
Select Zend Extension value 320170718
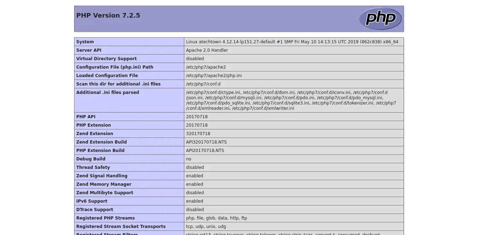198,134
